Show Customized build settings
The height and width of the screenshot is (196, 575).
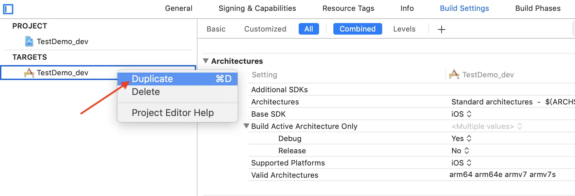pyautogui.click(x=265, y=29)
